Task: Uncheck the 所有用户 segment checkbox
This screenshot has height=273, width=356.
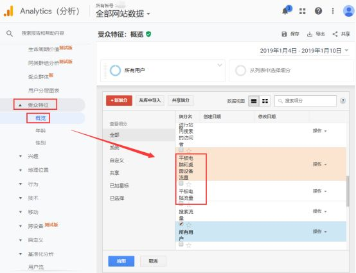Action: click(x=181, y=224)
